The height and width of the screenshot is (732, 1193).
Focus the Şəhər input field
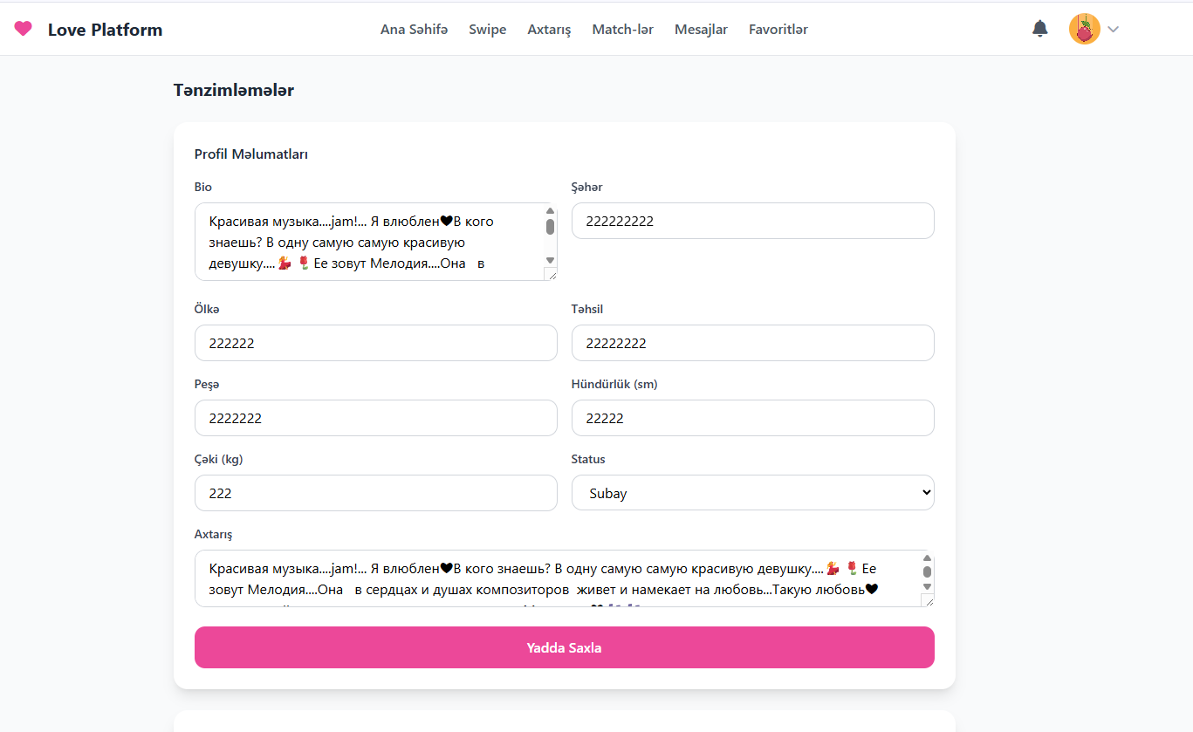pos(752,221)
